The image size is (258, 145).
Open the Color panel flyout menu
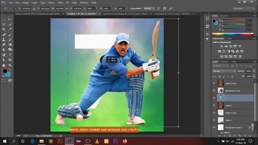(x=254, y=16)
